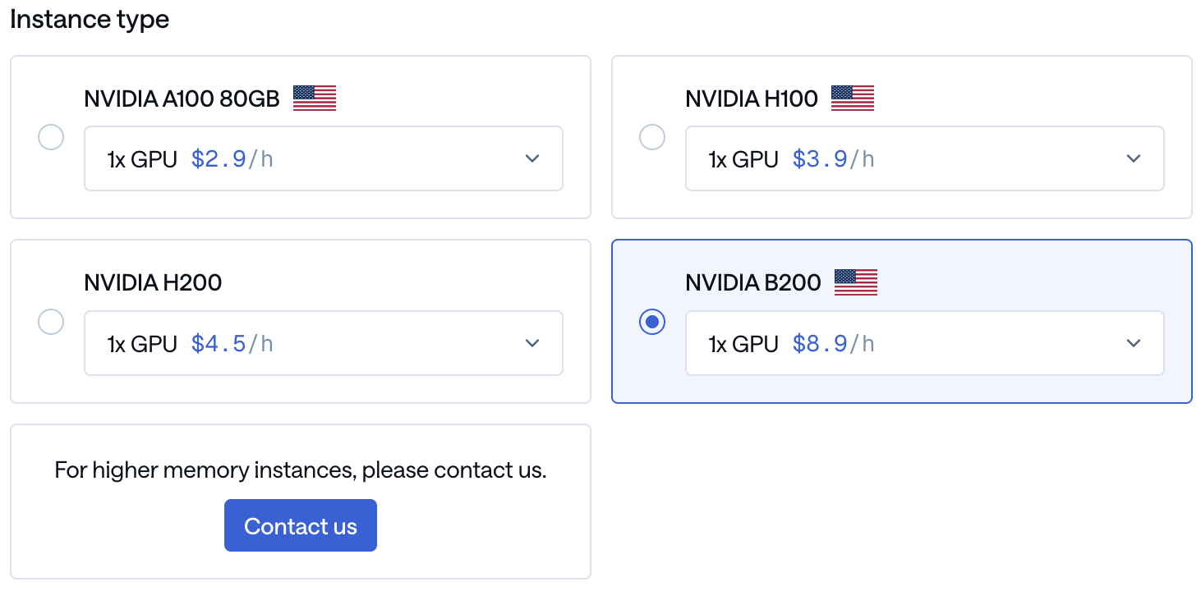
Task: Click the selected NVIDIA B200 radio button
Action: click(x=652, y=322)
